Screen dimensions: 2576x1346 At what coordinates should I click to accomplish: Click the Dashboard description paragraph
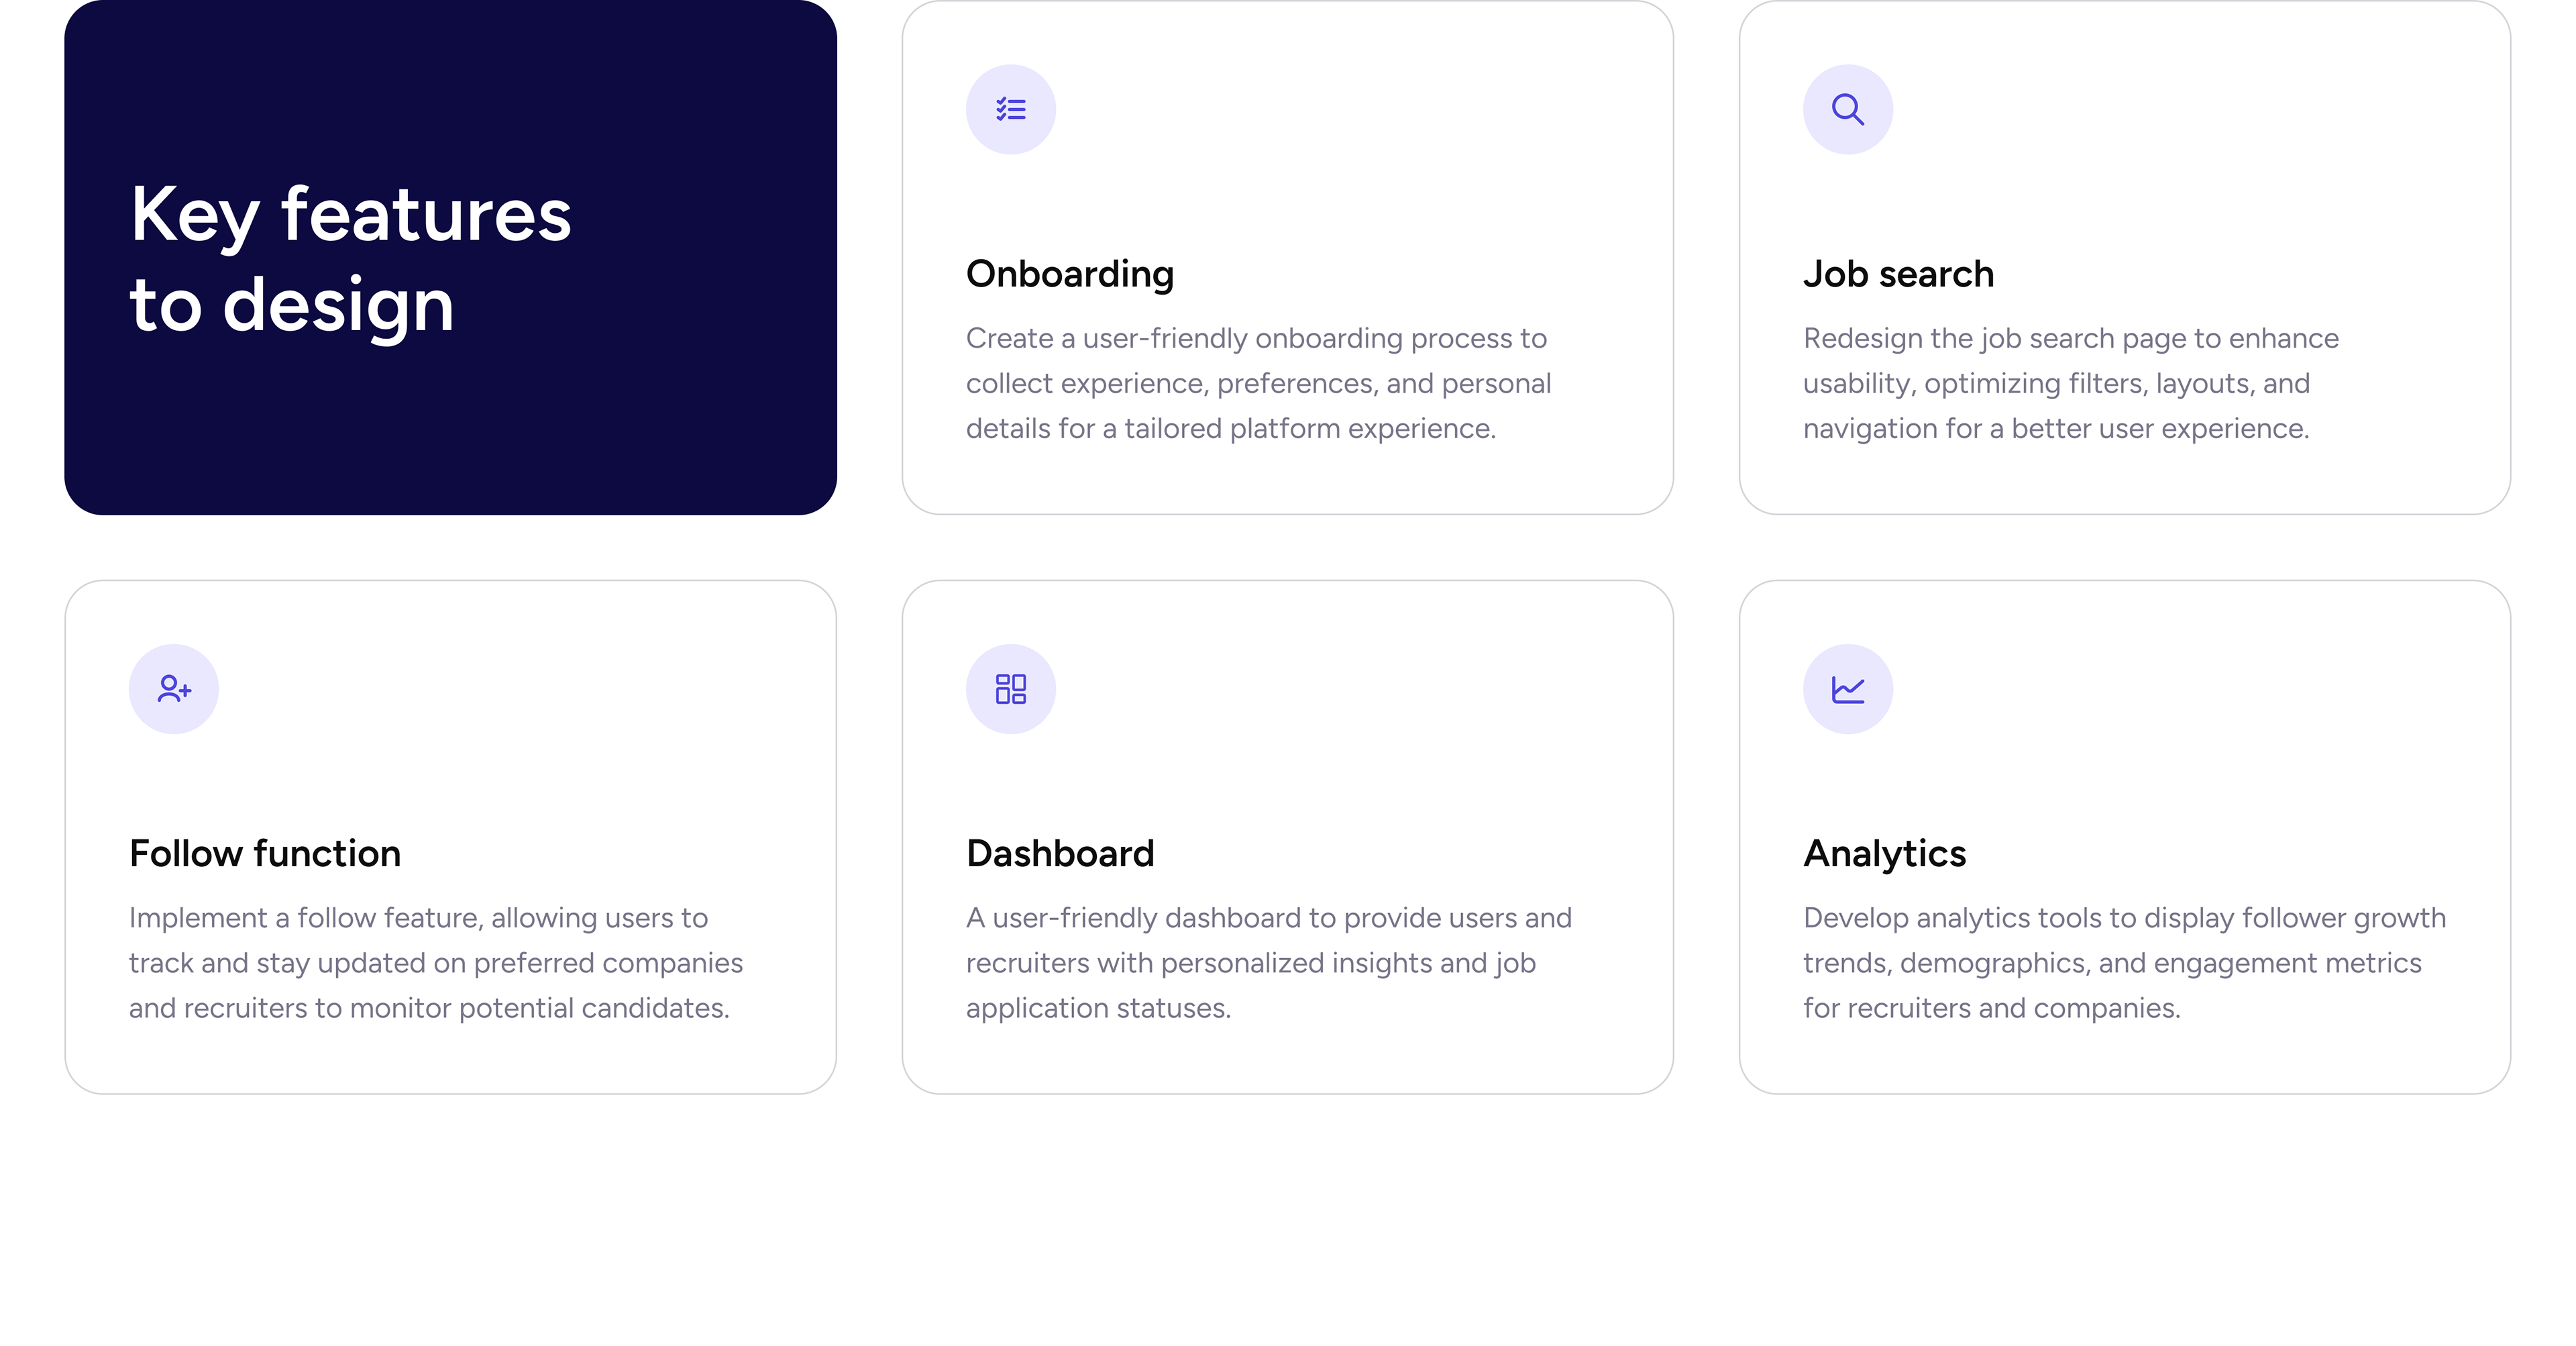1268,962
